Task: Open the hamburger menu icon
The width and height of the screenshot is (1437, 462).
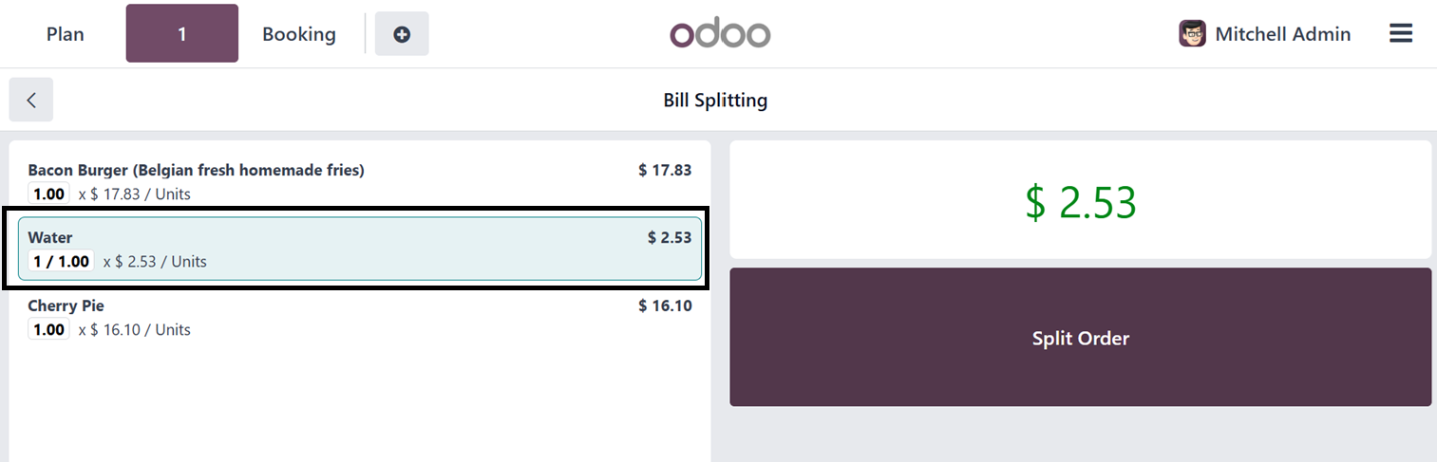Action: coord(1401,34)
